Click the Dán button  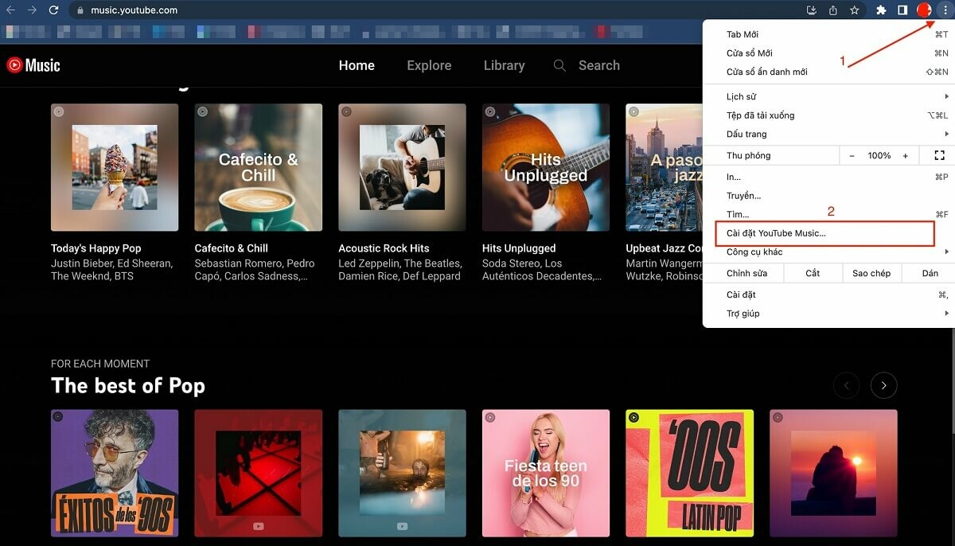[x=930, y=273]
